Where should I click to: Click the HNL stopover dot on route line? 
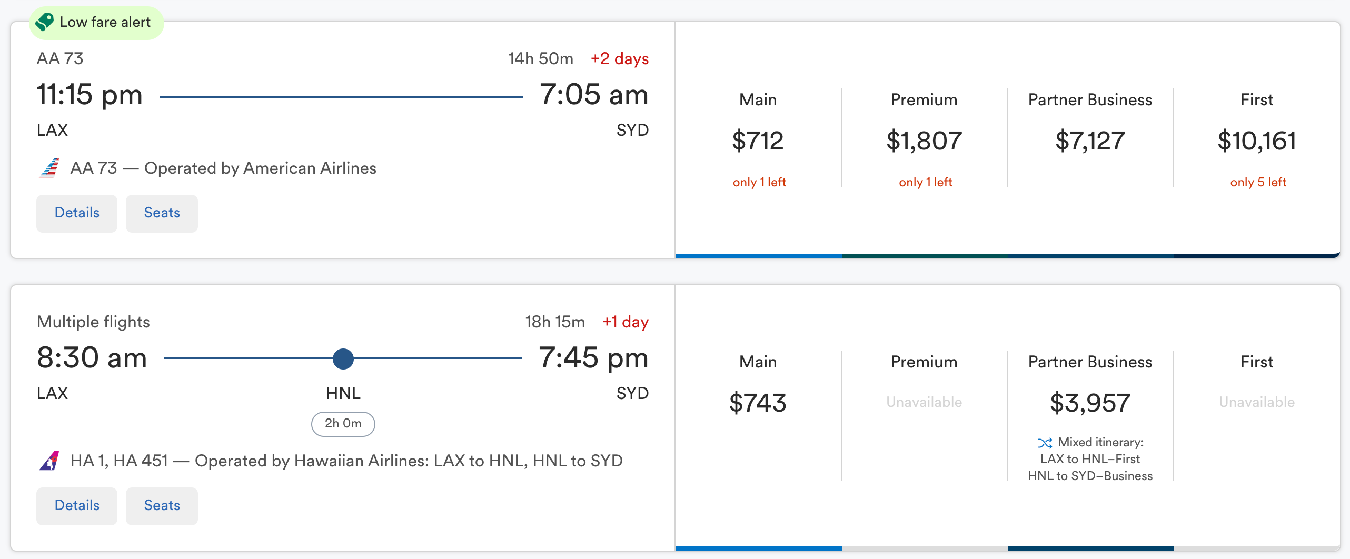pos(343,358)
